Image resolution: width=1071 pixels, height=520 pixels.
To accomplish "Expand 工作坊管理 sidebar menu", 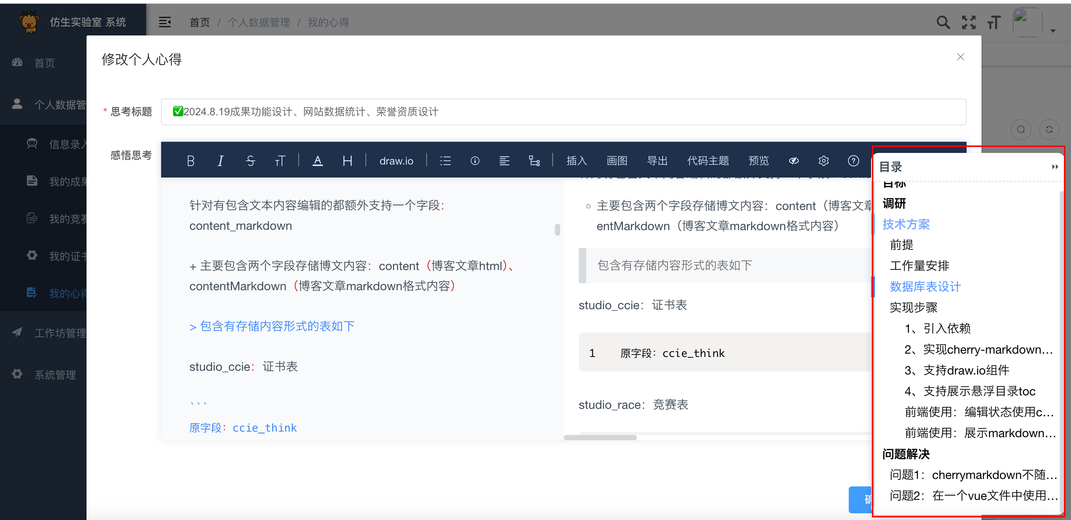I will tap(43, 333).
